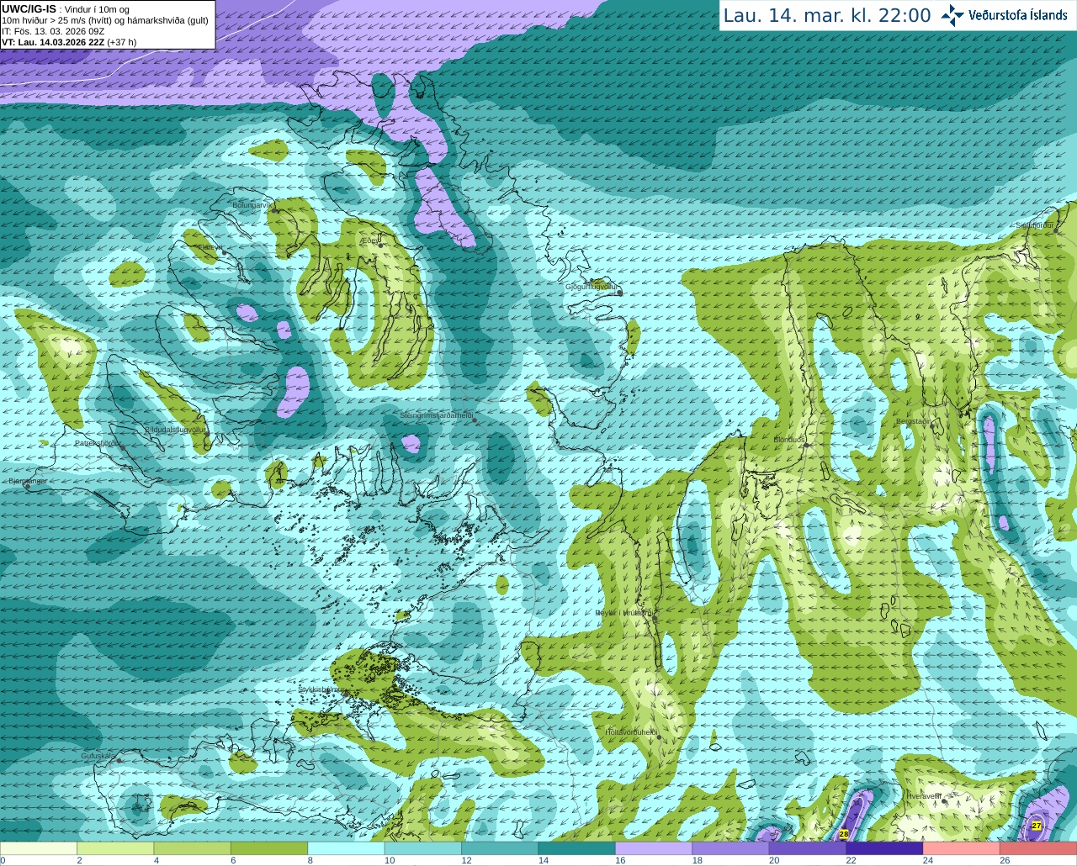Select the Æðey station label
This screenshot has height=866, width=1077.
coord(370,240)
